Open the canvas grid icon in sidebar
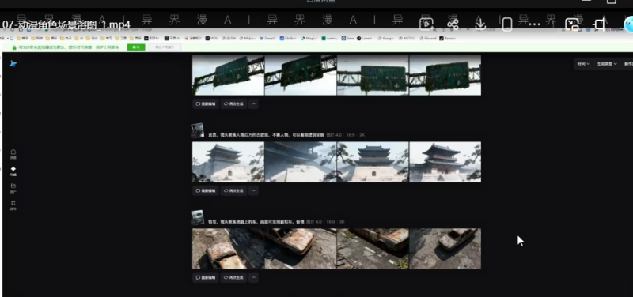 pyautogui.click(x=13, y=205)
